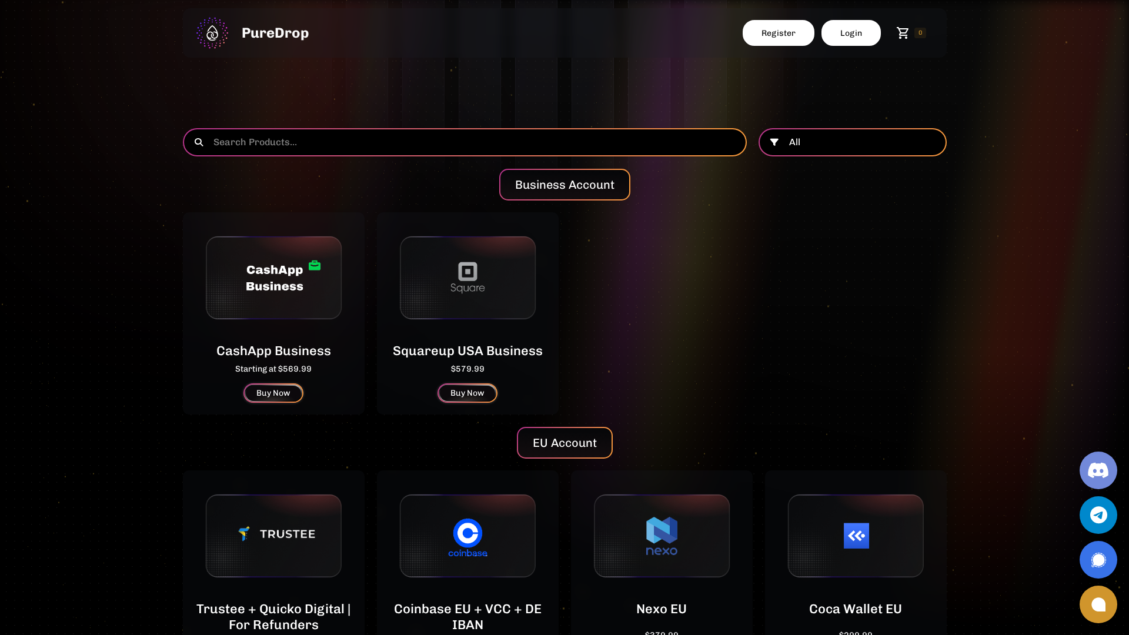Click the Nexo EU product image
The width and height of the screenshot is (1129, 635).
(x=661, y=536)
